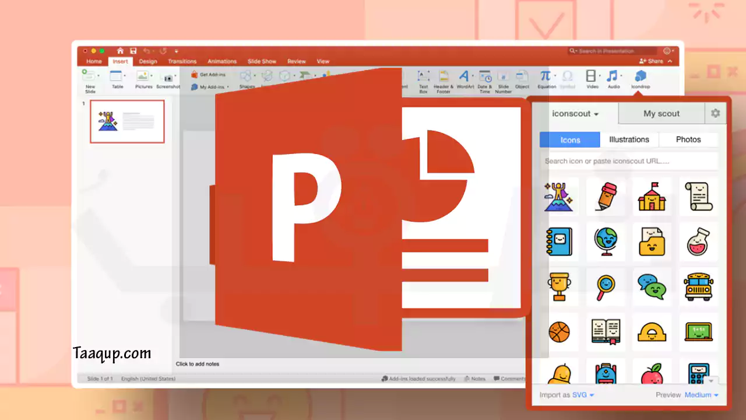This screenshot has width=746, height=420.
Task: Click the icon search field
Action: [629, 161]
